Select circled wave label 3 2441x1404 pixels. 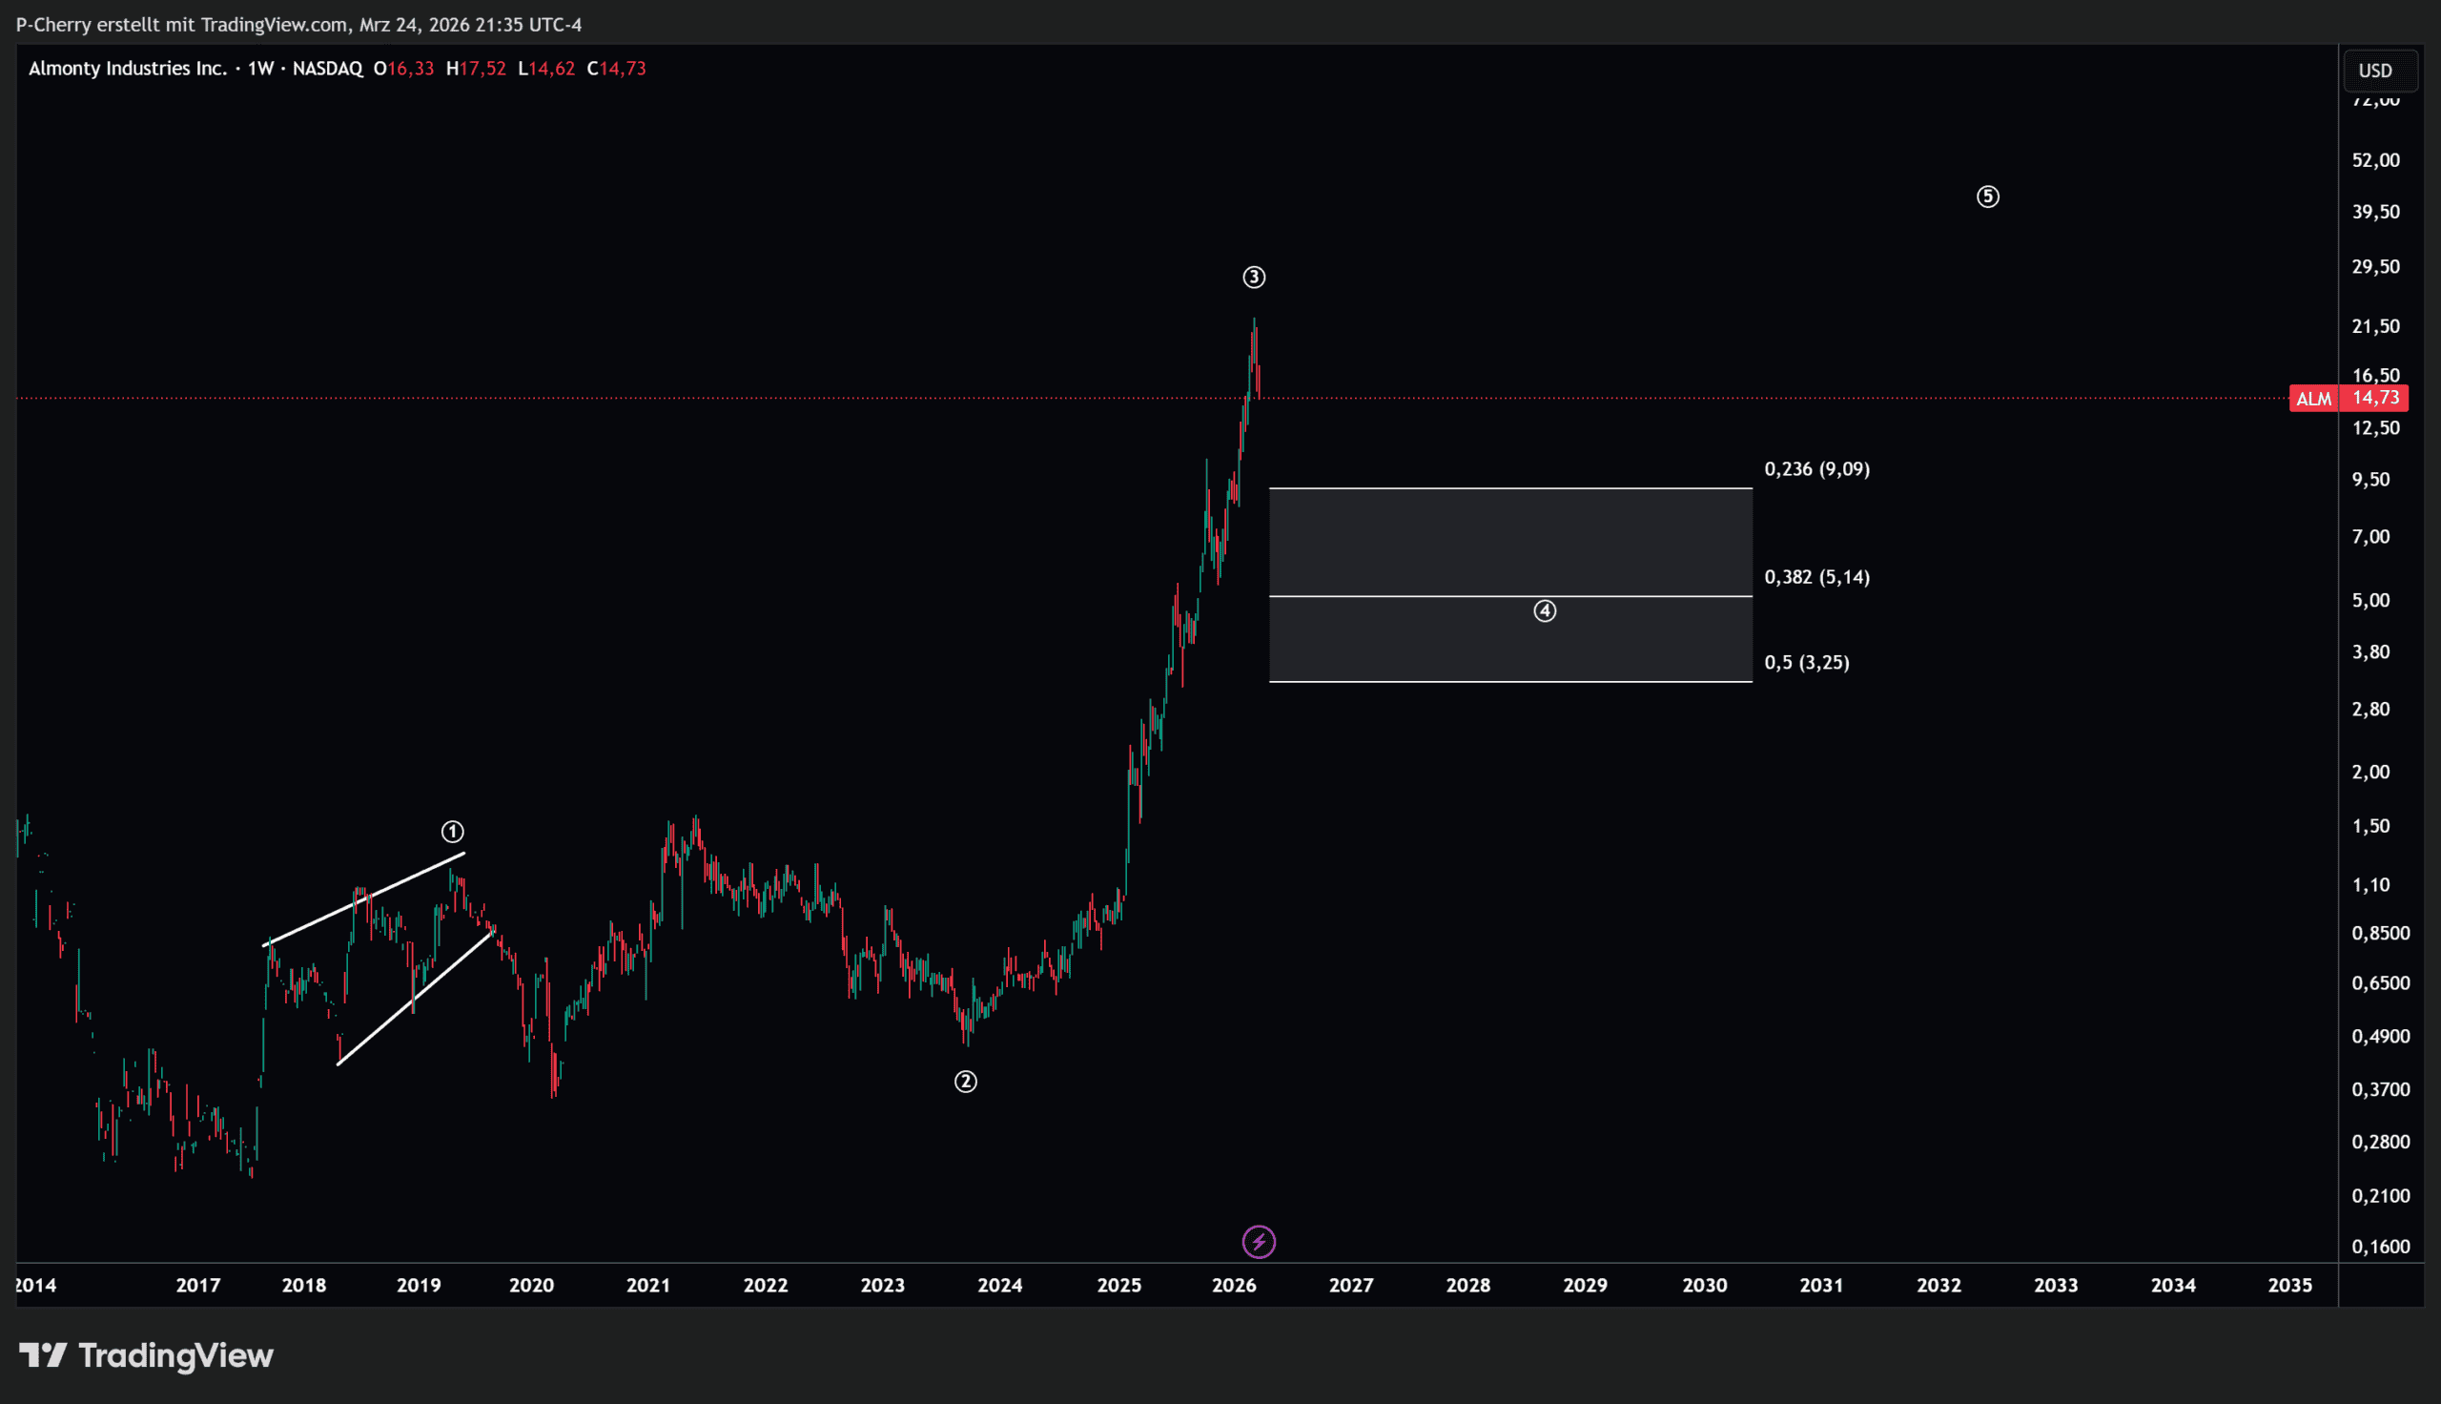pos(1254,278)
